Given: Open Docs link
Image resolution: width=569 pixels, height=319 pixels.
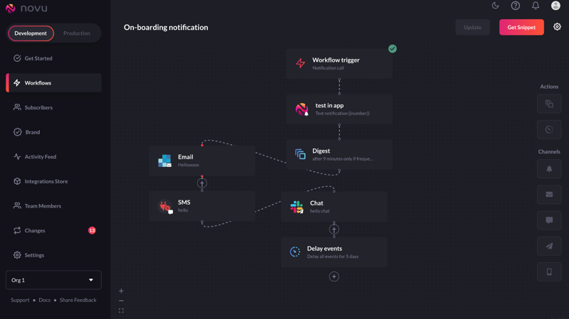Looking at the screenshot, I should click(x=45, y=300).
